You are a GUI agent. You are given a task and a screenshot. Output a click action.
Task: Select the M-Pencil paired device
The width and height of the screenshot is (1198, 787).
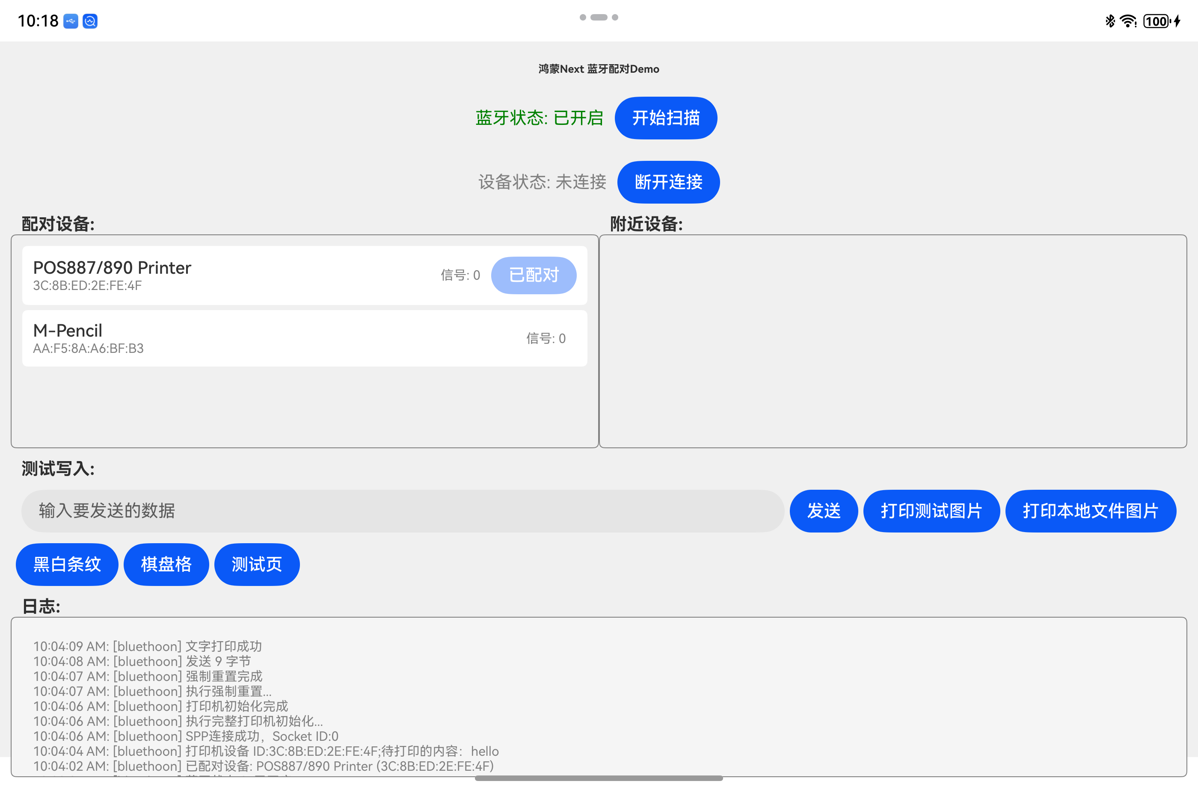pyautogui.click(x=305, y=338)
